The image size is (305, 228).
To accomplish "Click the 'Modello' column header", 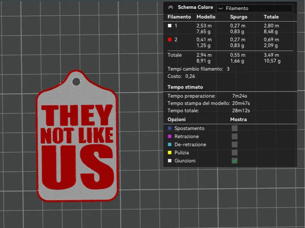I will click(206, 17).
